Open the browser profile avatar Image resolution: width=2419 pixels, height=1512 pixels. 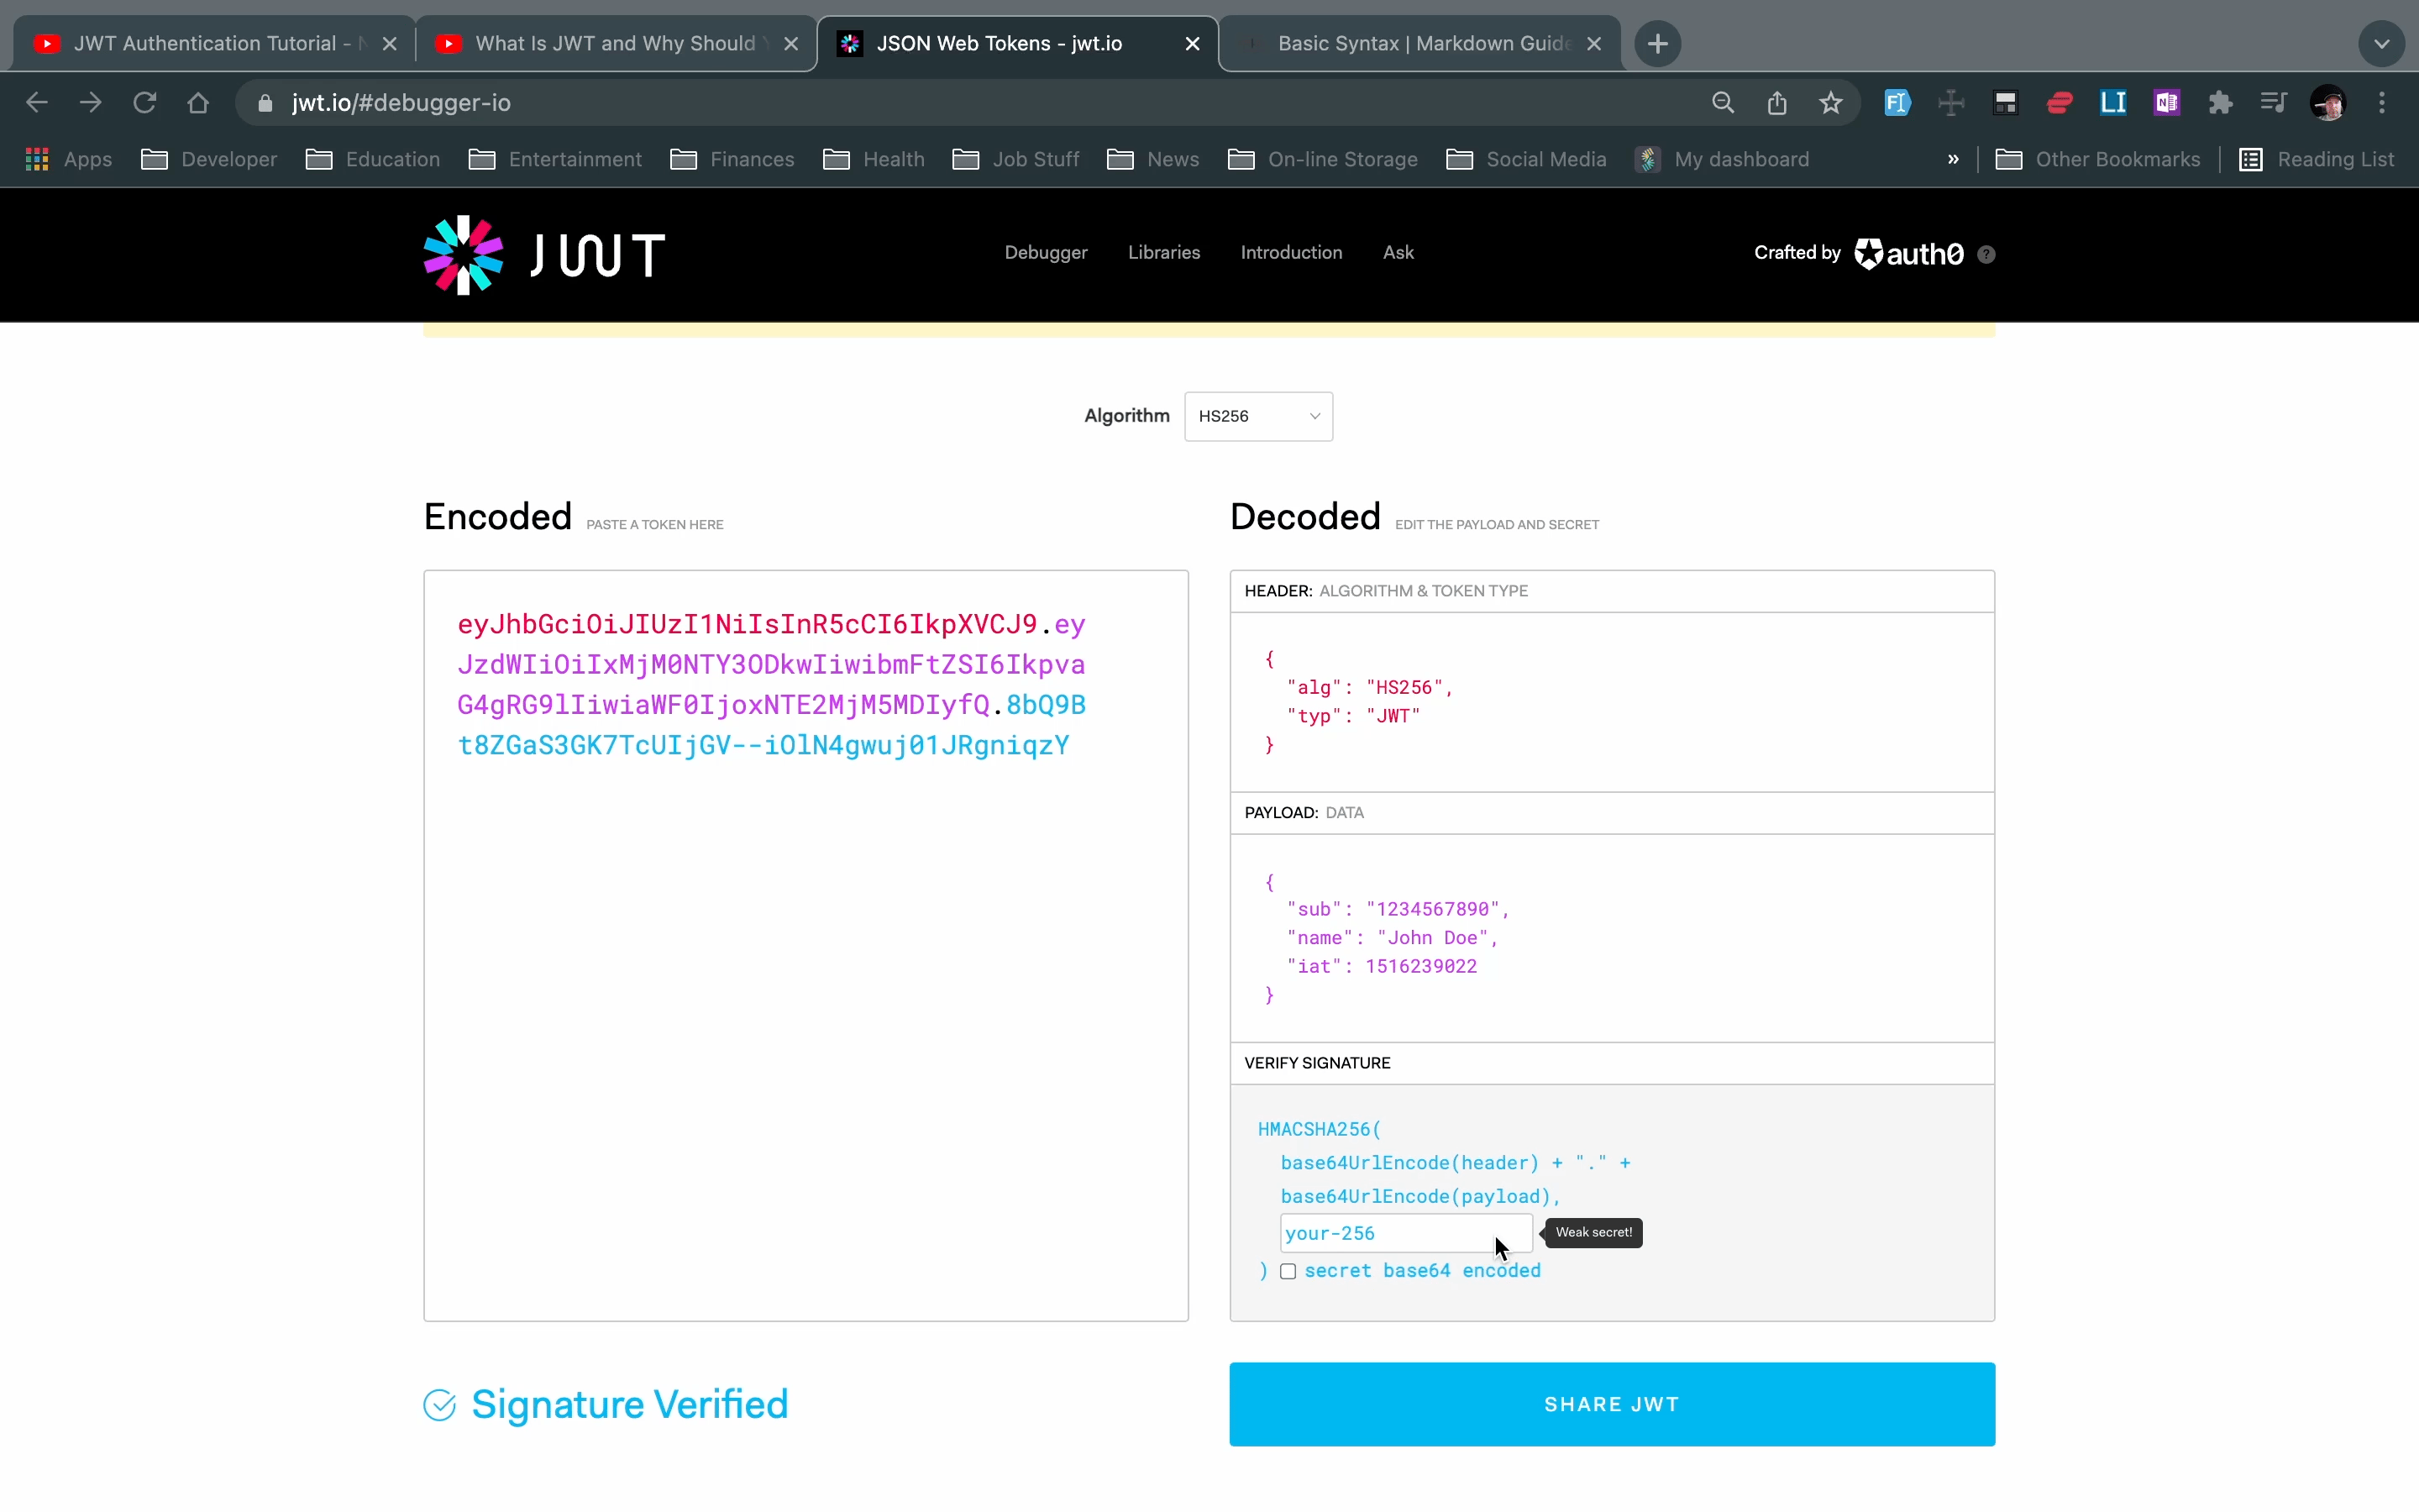point(2328,102)
